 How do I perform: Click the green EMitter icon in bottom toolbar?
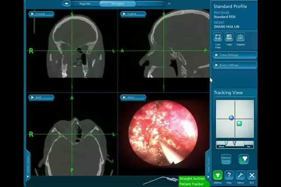[x=217, y=175]
